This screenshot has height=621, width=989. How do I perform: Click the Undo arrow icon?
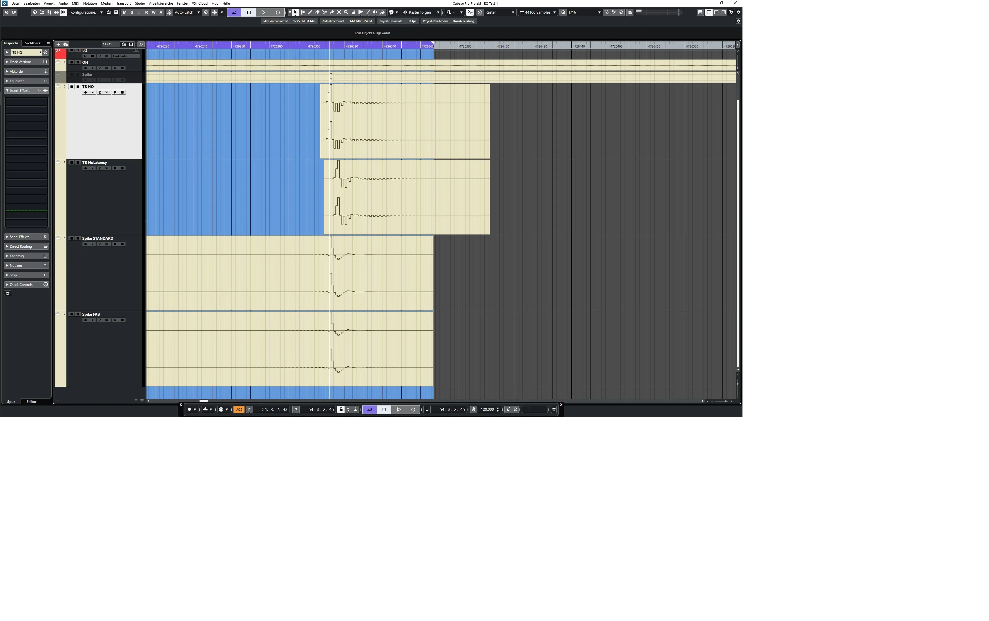[x=6, y=12]
